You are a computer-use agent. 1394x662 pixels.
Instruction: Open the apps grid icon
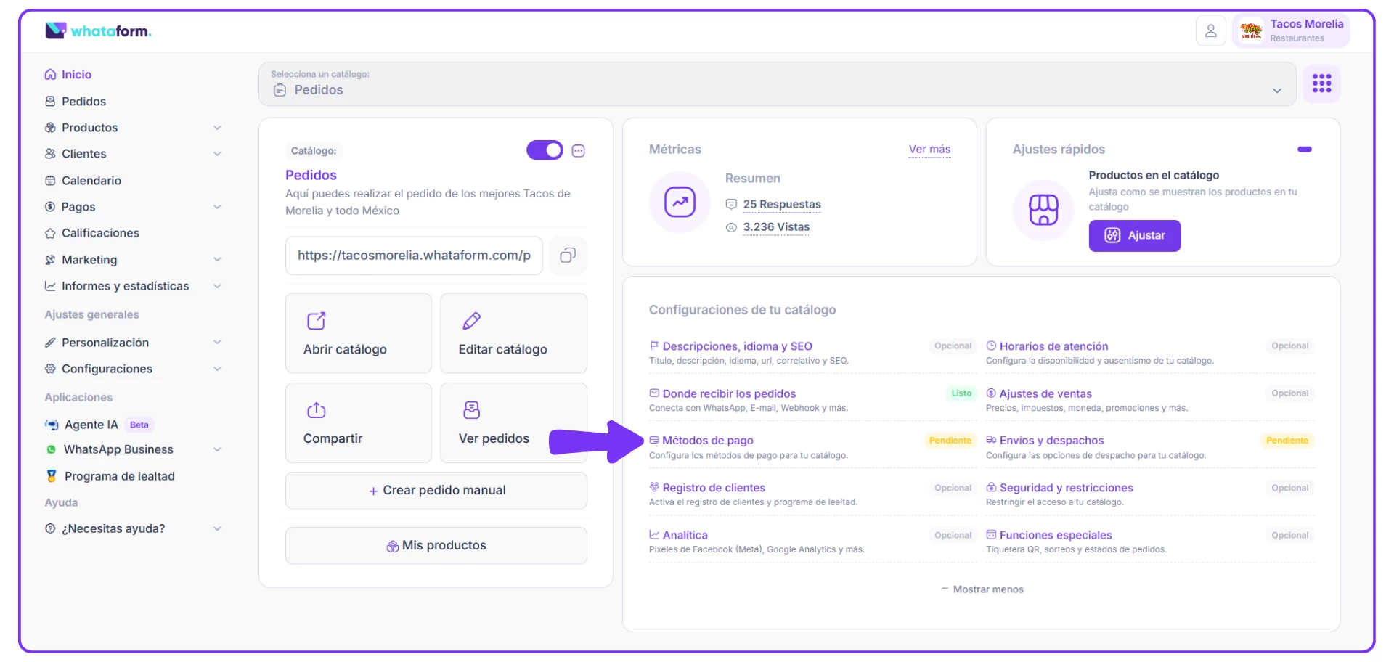[1321, 83]
